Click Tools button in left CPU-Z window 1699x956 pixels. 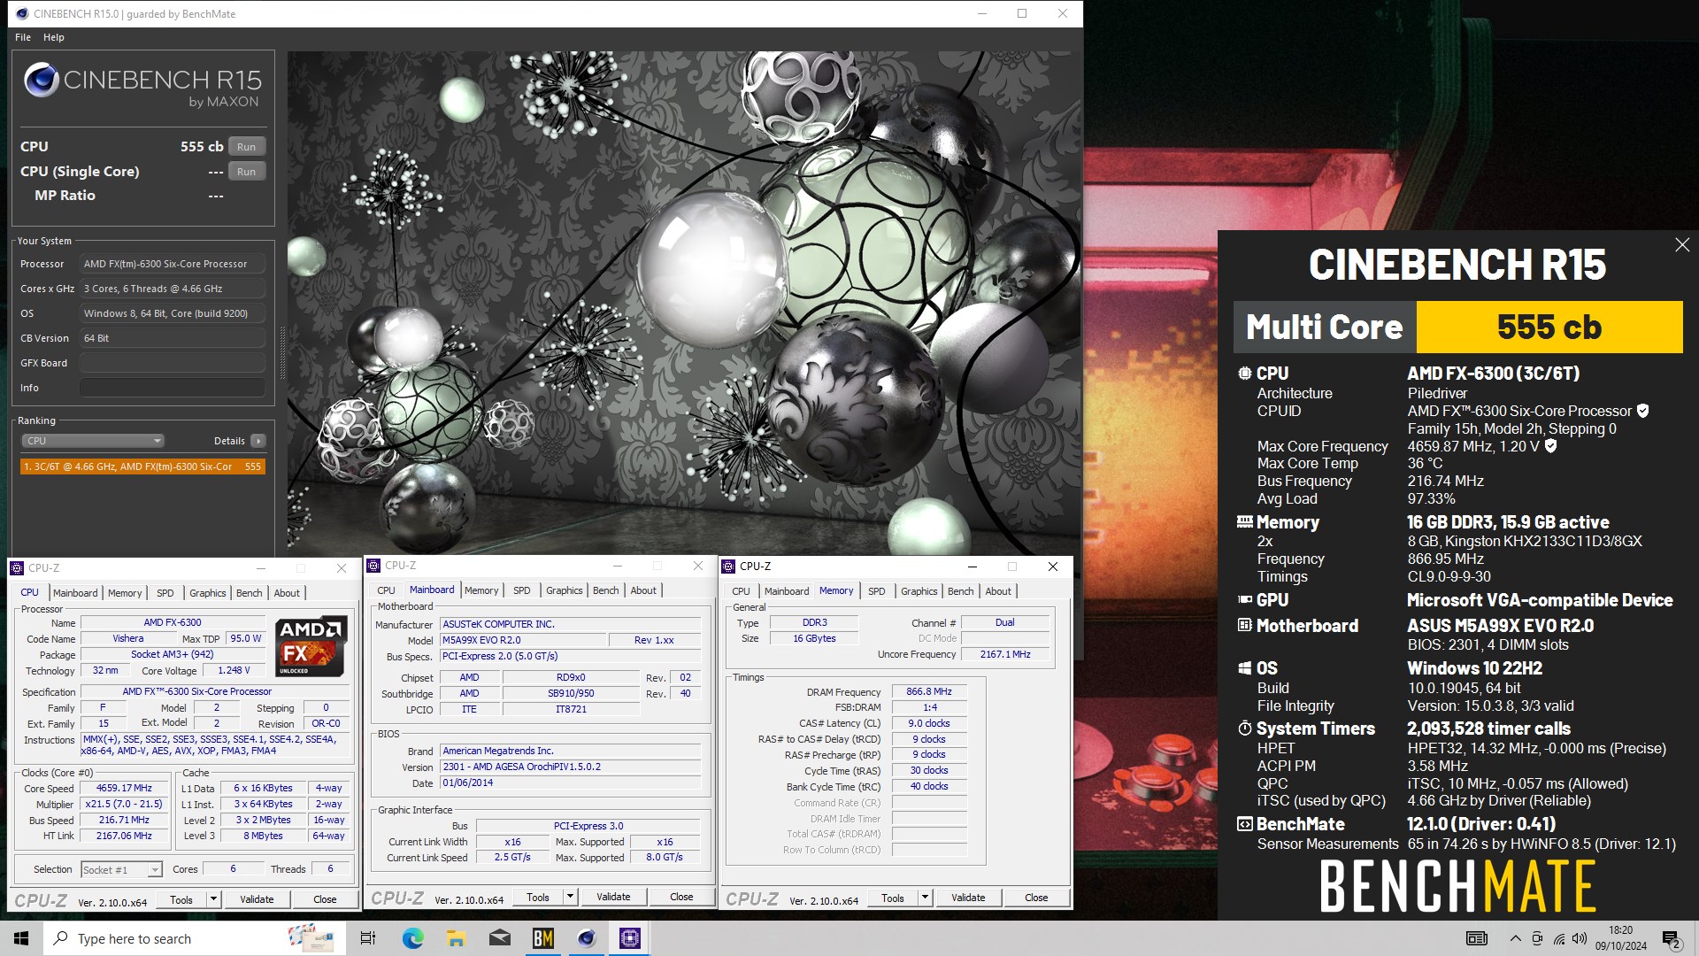[181, 899]
